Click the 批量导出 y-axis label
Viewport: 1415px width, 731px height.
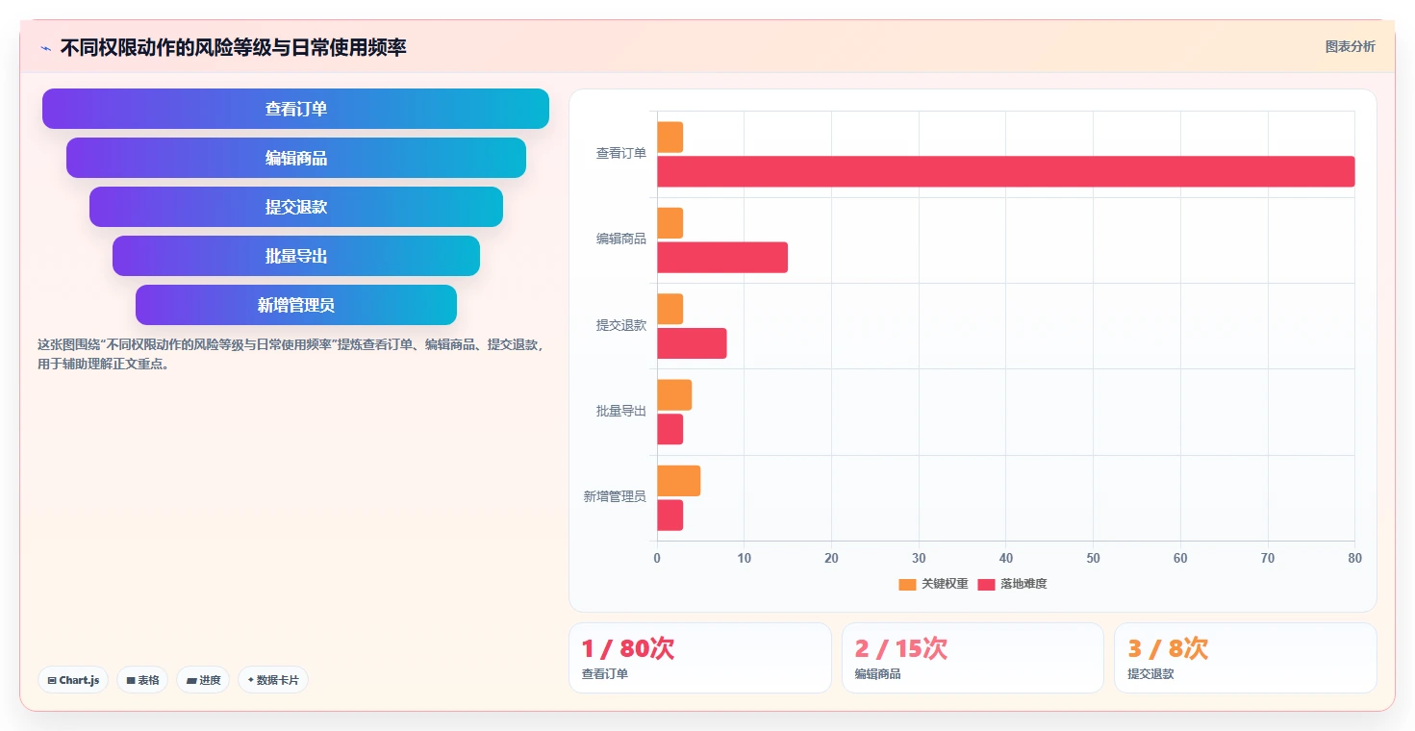(620, 411)
